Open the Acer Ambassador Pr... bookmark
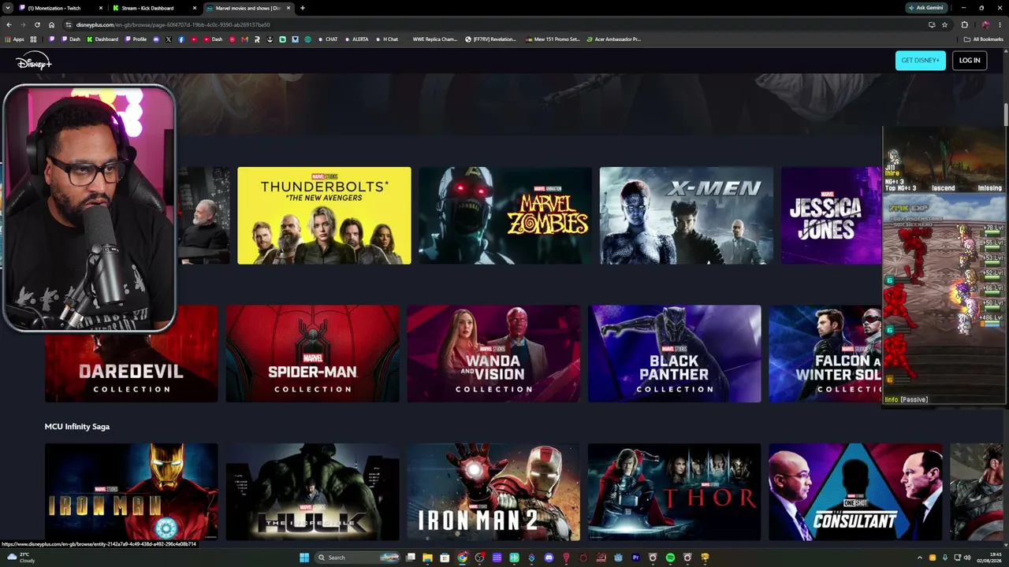This screenshot has height=567, width=1009. pyautogui.click(x=613, y=39)
